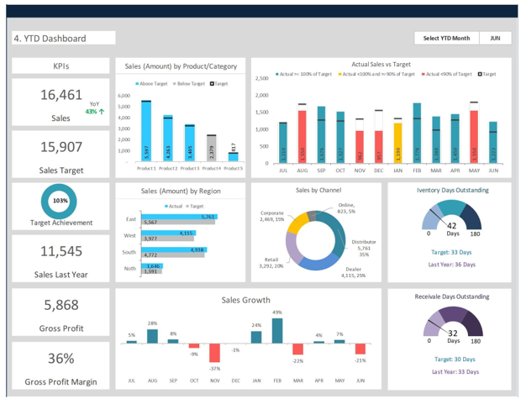Click the East actual bar 5,761

(179, 217)
